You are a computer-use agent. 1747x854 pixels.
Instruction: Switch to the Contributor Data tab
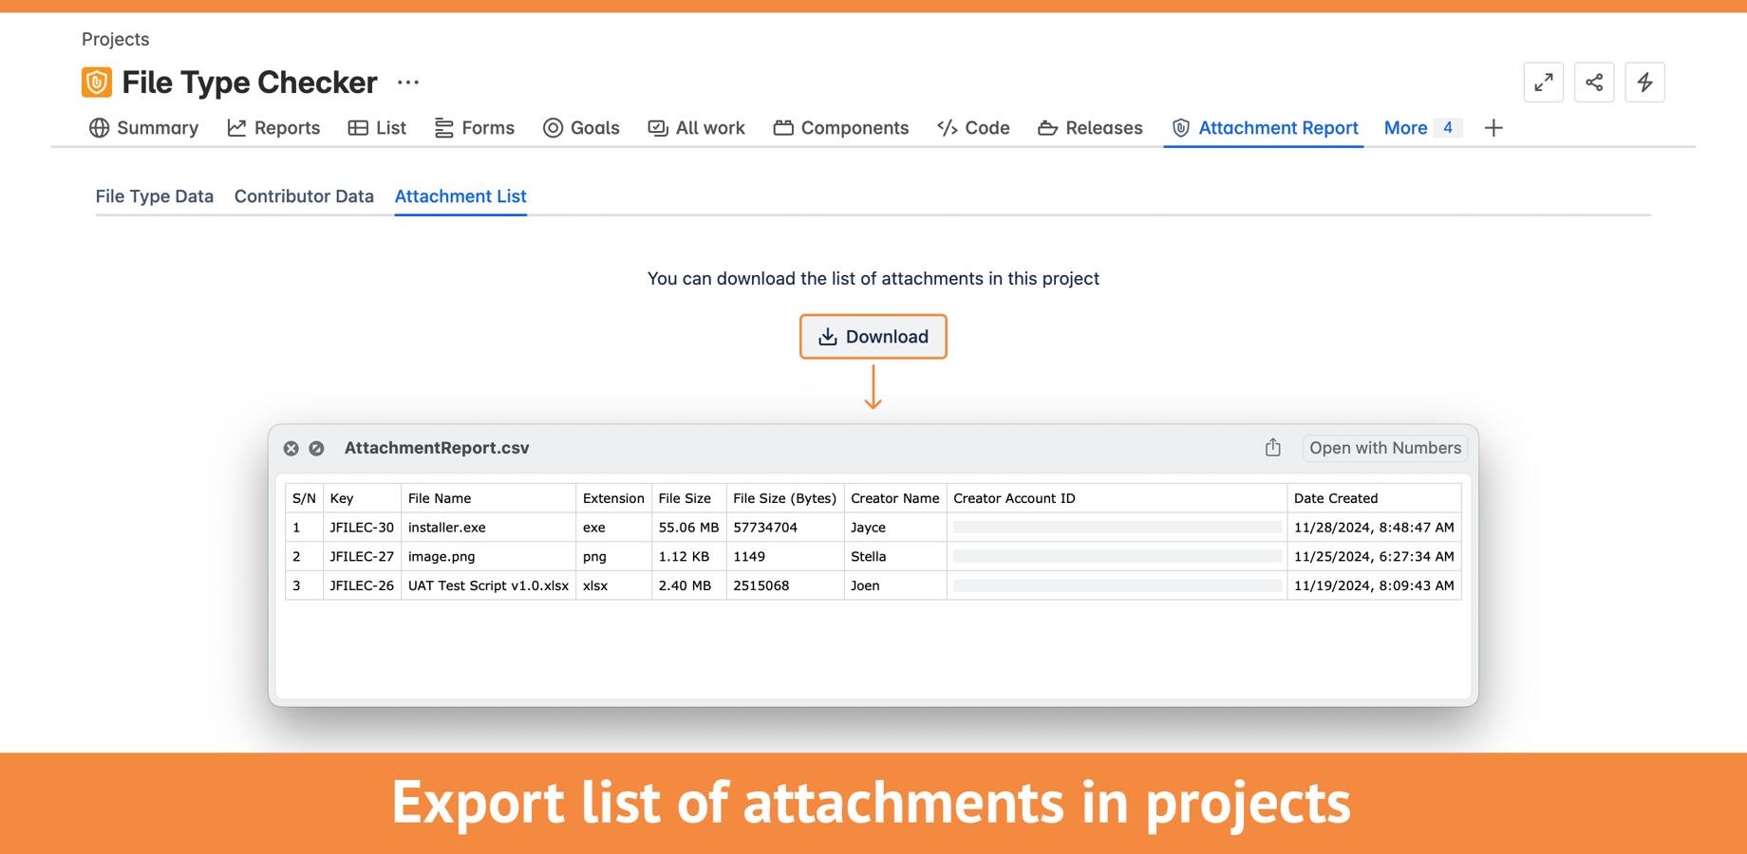tap(304, 196)
